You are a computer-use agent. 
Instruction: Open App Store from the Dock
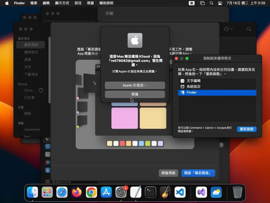click(x=106, y=192)
